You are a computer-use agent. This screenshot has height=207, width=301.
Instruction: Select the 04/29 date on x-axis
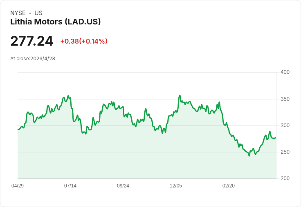(18, 186)
